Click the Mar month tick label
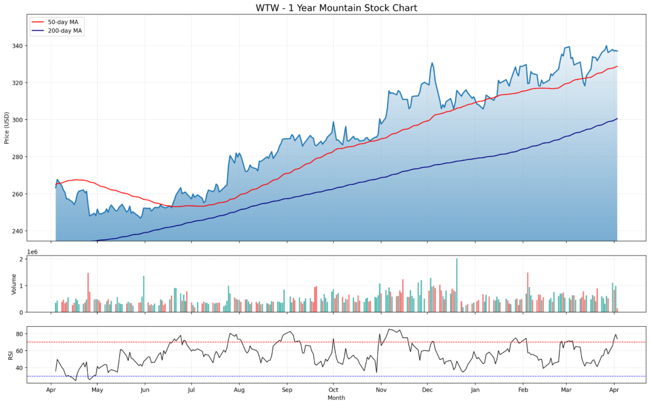The width and height of the screenshot is (650, 405). coord(566,390)
